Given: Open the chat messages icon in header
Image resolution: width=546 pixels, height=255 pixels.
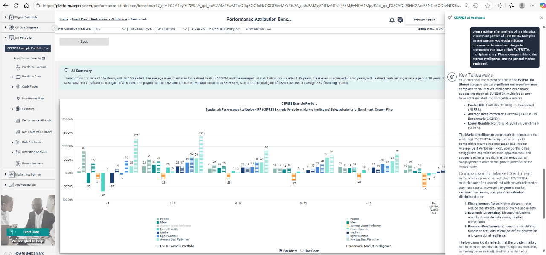Looking at the screenshot, I should pos(400,20).
